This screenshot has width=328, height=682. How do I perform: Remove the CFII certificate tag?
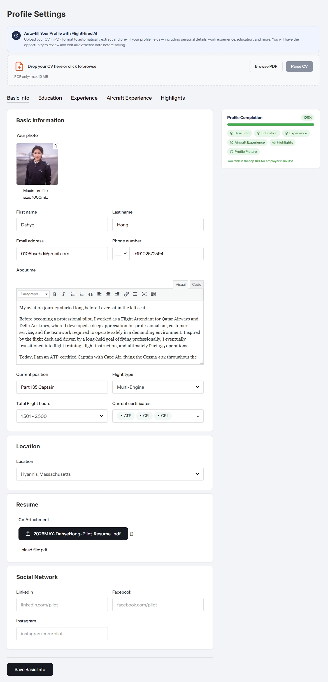pyautogui.click(x=159, y=416)
